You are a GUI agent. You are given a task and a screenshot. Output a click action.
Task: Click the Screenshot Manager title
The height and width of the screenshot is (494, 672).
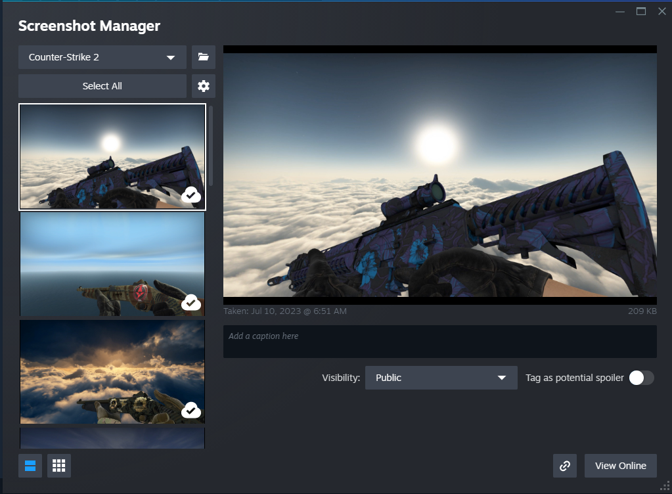coord(89,26)
